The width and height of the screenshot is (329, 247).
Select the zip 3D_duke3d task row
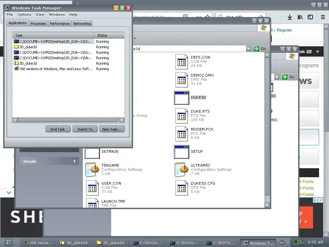(x=68, y=63)
